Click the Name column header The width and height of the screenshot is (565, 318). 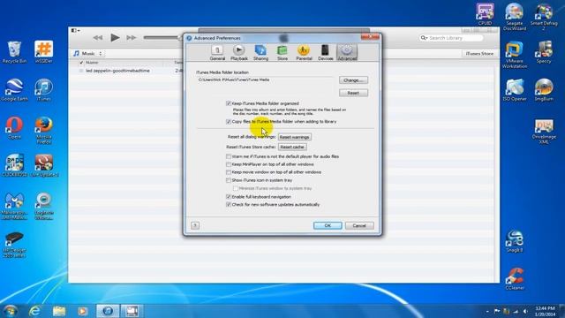(92, 63)
